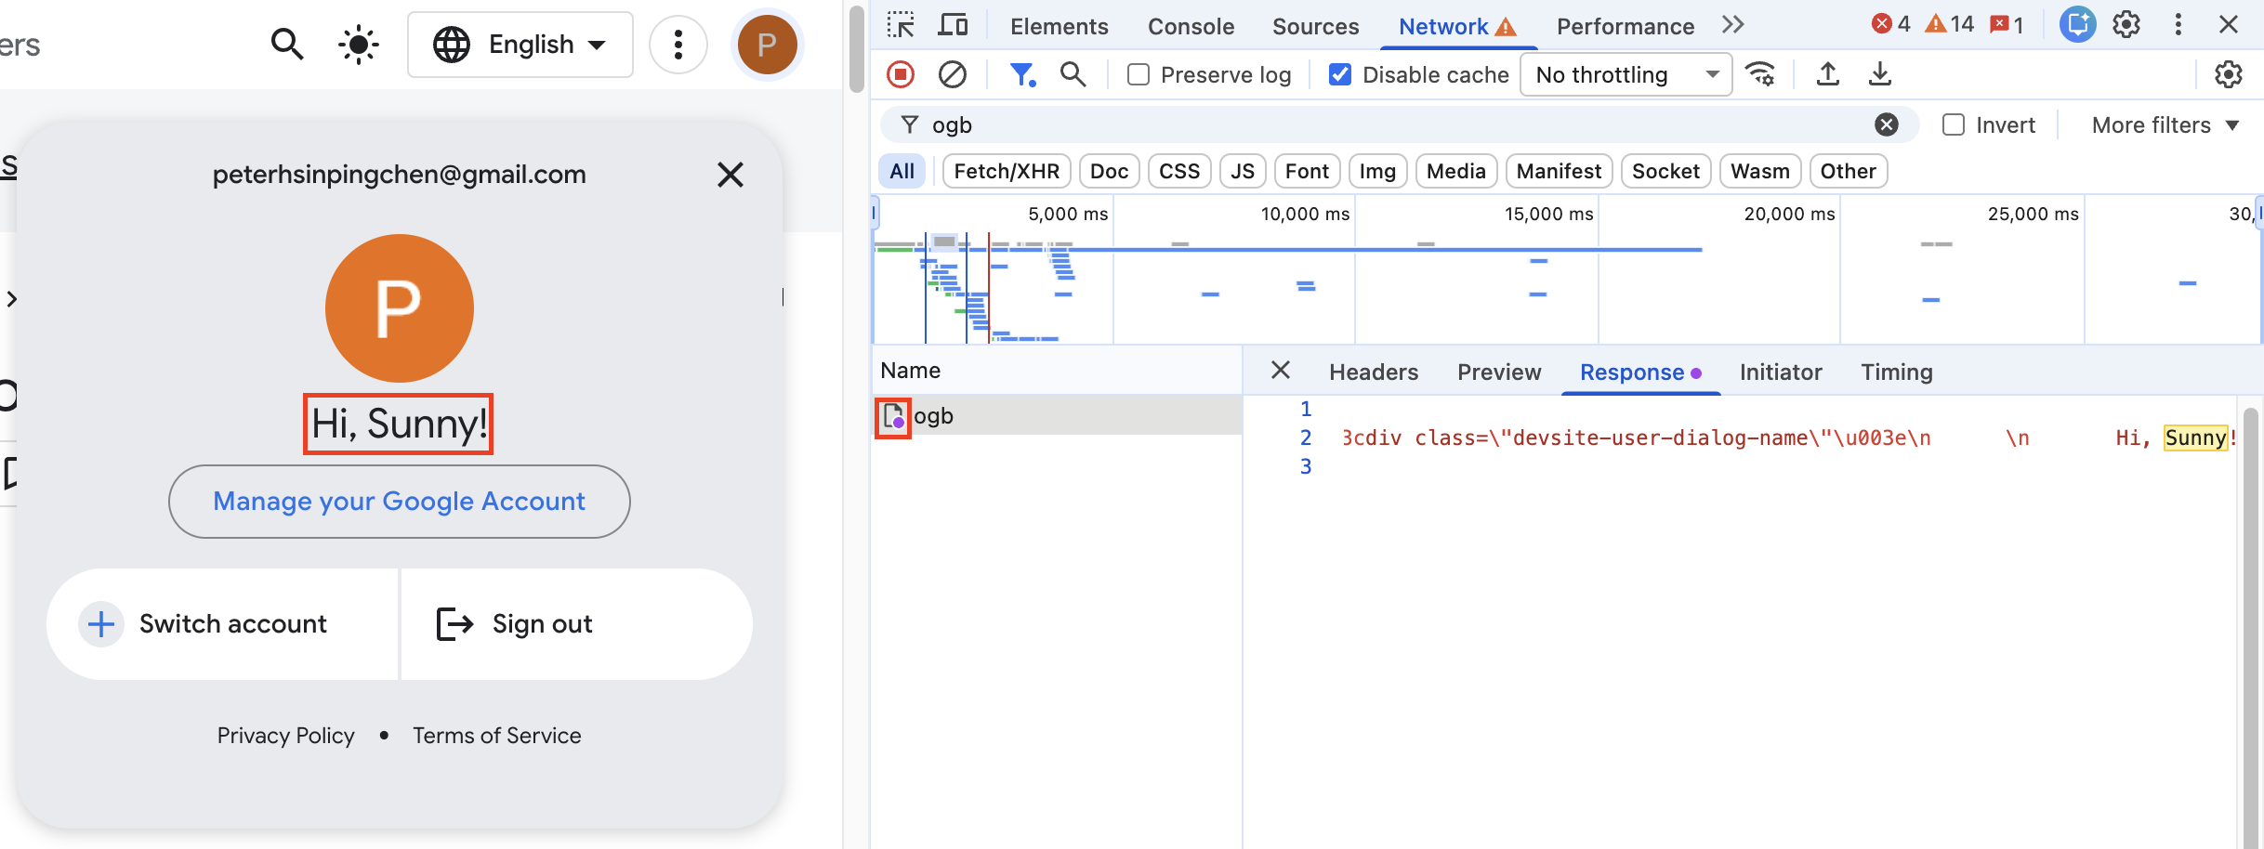Toggle the network filter funnel icon
This screenshot has height=849, width=2264.
[x=1022, y=74]
